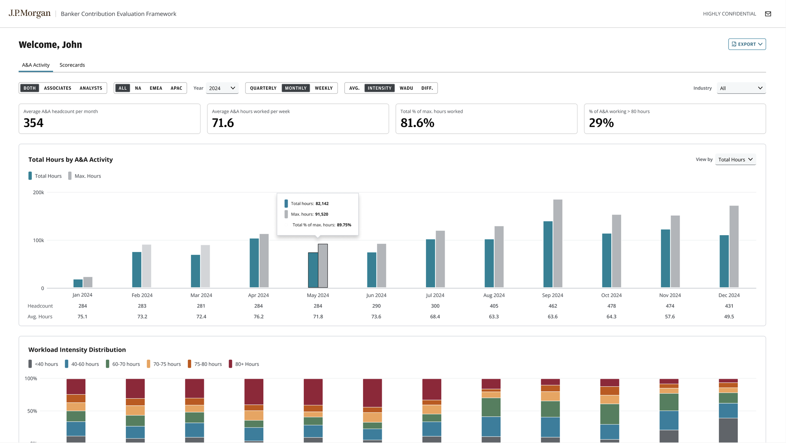Switch region filter to EMEA

pos(156,88)
